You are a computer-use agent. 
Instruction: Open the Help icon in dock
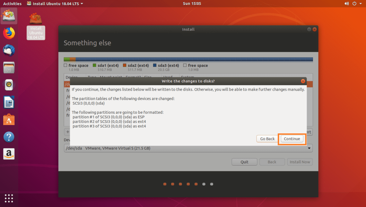tap(9, 137)
